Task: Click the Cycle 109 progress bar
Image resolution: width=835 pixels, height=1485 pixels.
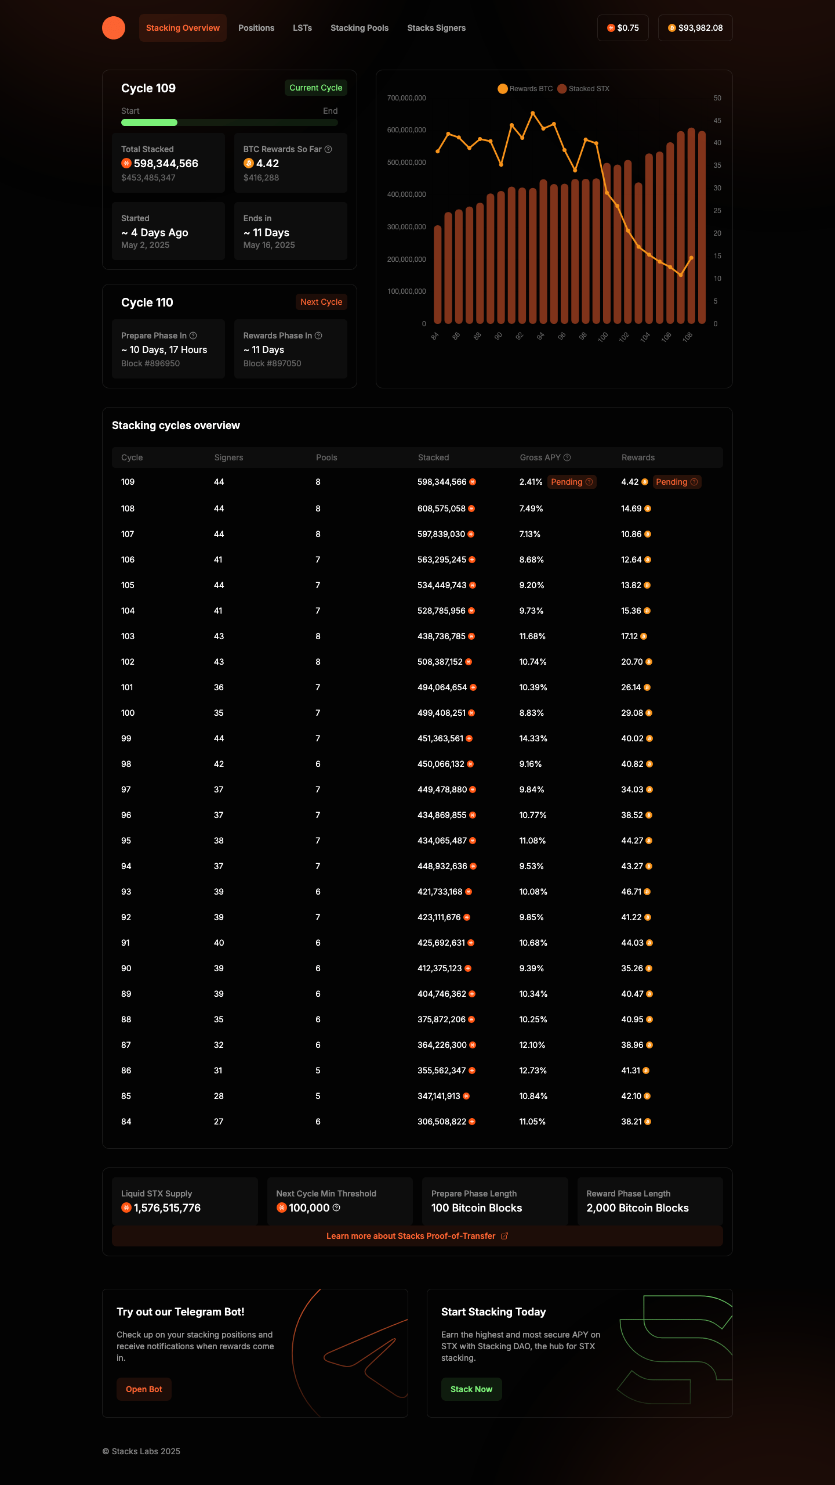Action: 229,122
